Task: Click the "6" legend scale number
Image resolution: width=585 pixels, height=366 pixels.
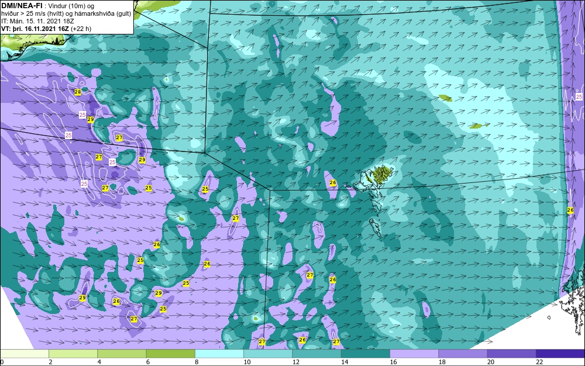Action: [x=148, y=362]
